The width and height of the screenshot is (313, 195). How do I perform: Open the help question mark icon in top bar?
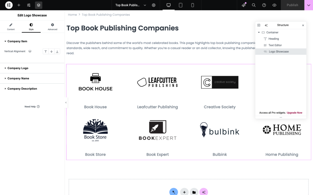[264, 5]
